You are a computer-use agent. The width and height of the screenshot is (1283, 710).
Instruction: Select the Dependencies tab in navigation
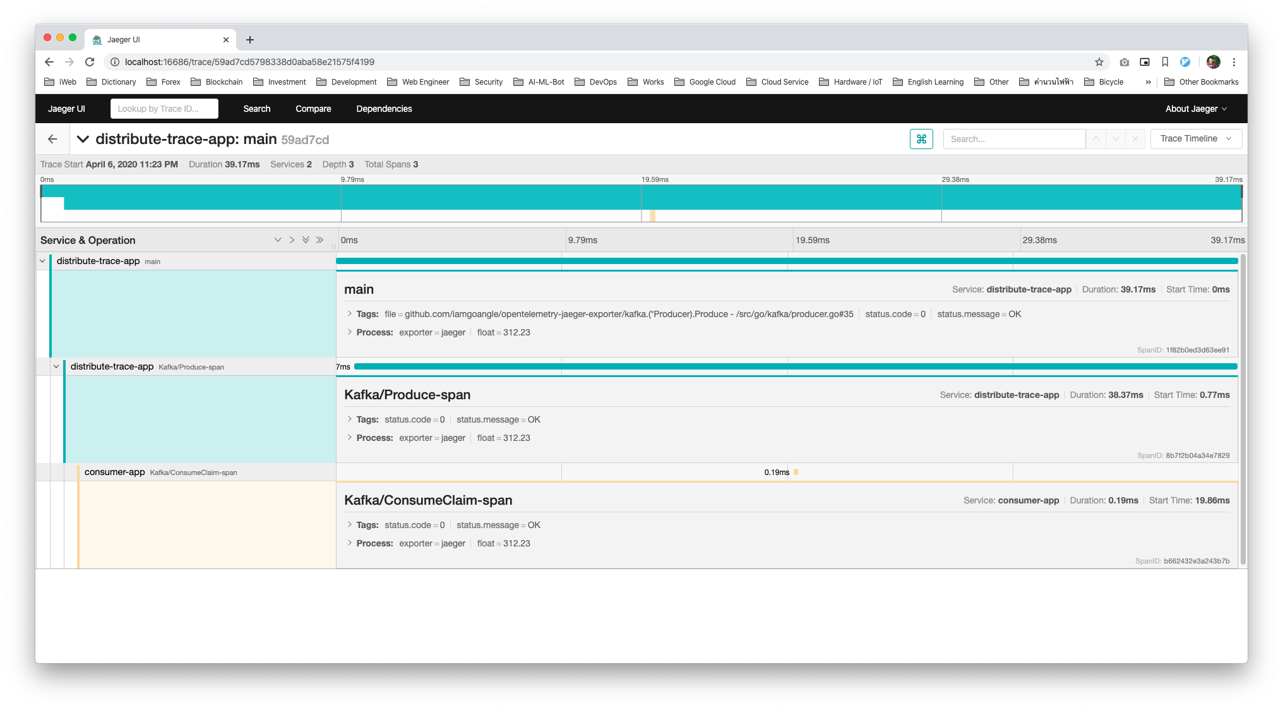point(384,109)
